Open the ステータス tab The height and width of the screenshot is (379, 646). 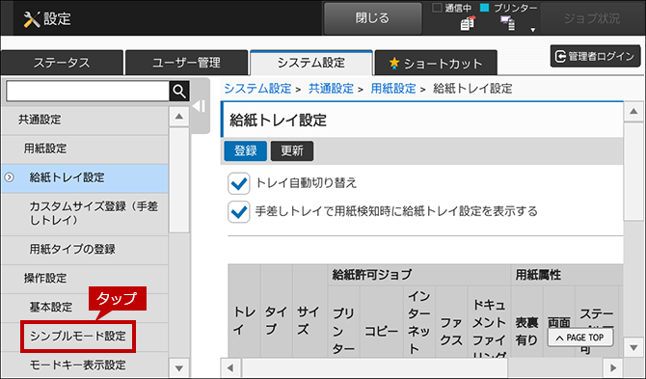click(x=62, y=63)
